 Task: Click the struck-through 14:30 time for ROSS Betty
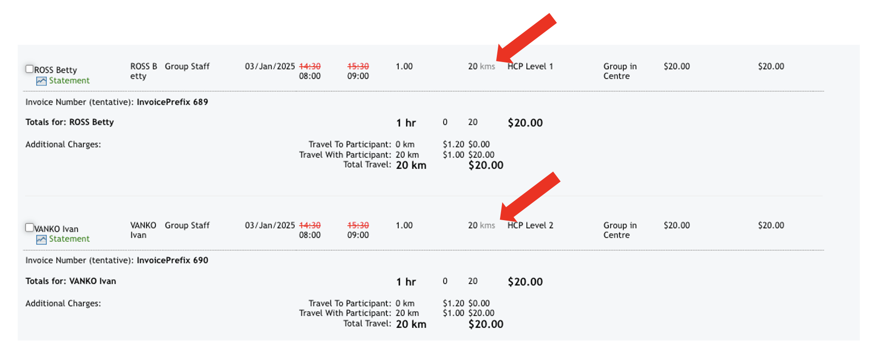click(310, 66)
